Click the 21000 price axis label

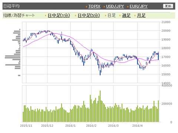tap(166, 22)
